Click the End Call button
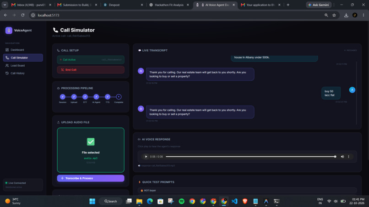369x207 pixels. coord(91,70)
